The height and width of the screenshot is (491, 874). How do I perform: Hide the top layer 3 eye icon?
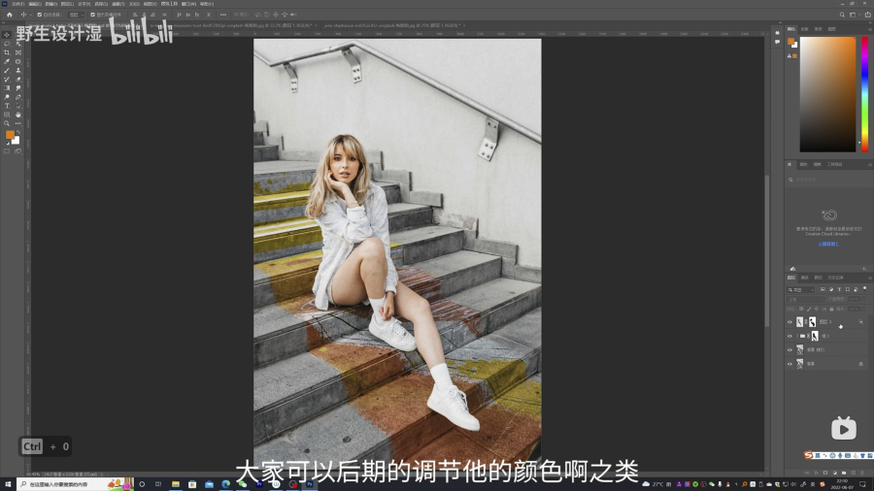pos(790,322)
